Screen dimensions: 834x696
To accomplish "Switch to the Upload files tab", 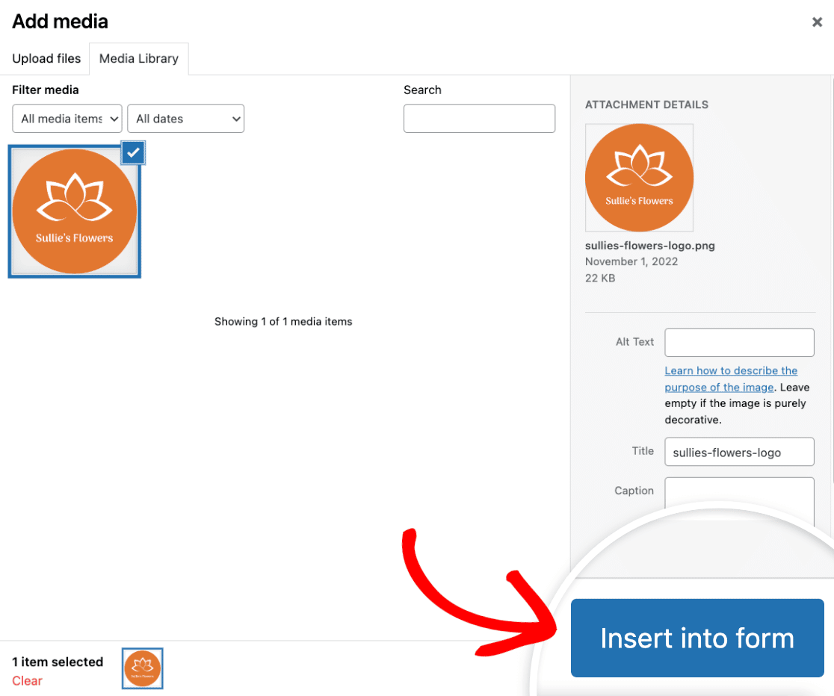I will [x=46, y=58].
